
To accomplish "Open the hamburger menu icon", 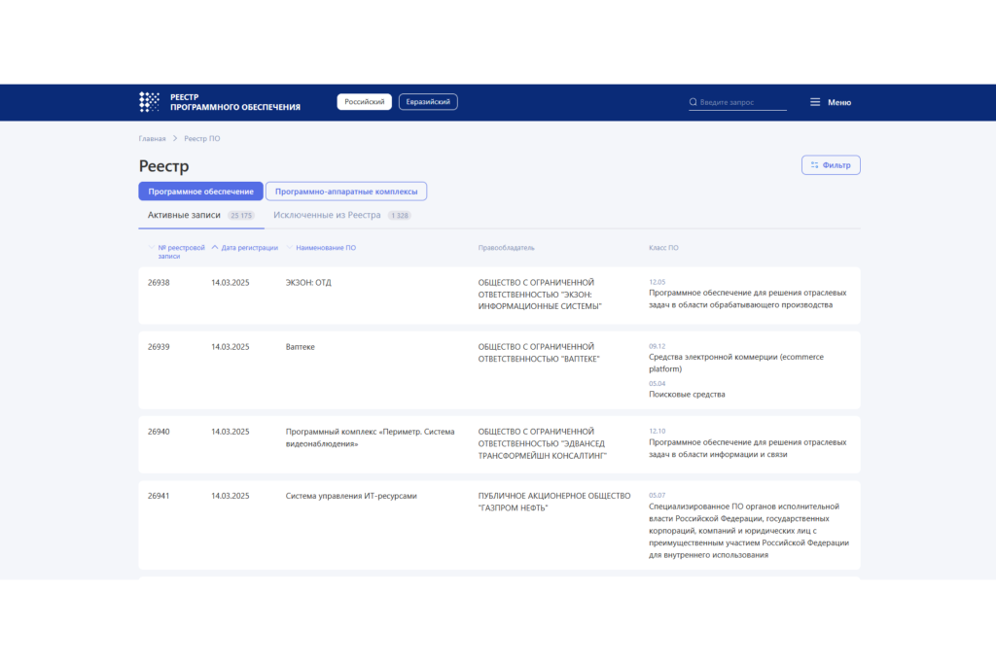I will click(x=815, y=102).
